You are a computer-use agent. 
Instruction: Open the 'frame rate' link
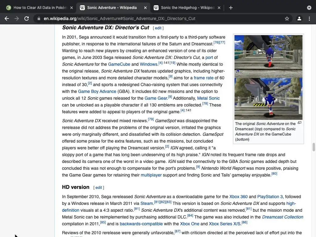point(204,78)
